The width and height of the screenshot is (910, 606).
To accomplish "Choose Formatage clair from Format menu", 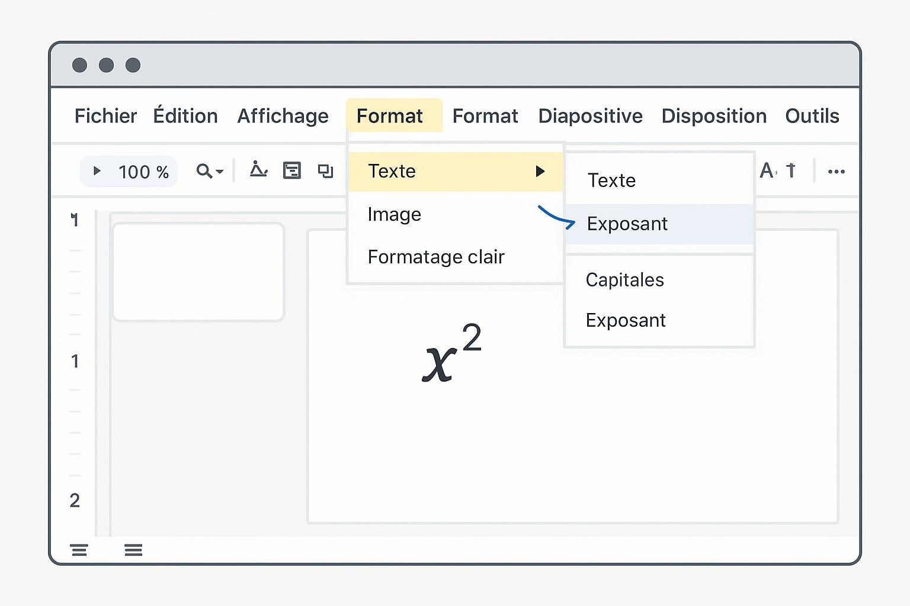I will 436,257.
